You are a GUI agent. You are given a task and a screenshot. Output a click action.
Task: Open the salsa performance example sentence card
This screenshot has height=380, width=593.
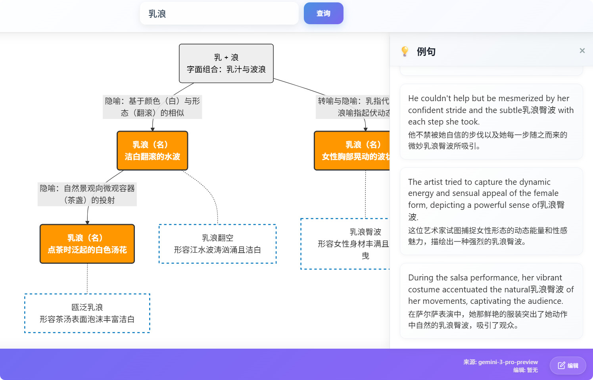[x=491, y=301]
